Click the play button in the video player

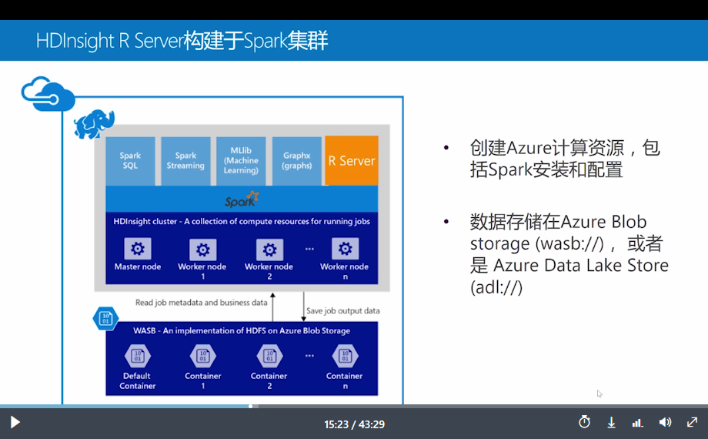[15, 422]
